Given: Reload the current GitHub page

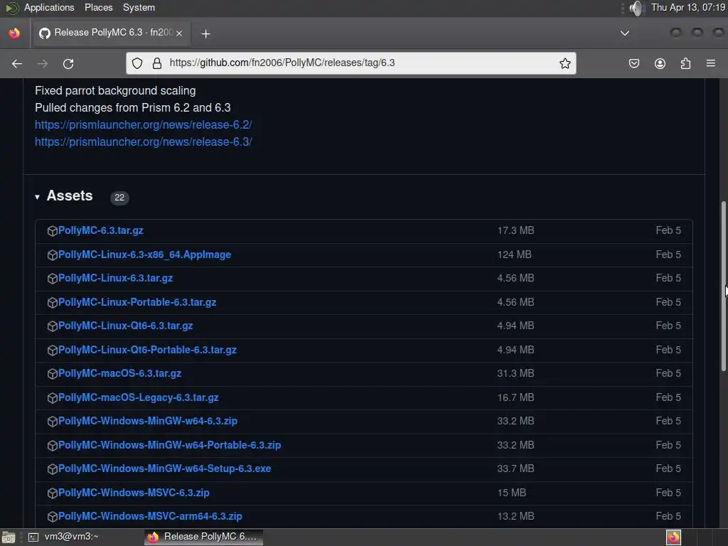Looking at the screenshot, I should 68,63.
